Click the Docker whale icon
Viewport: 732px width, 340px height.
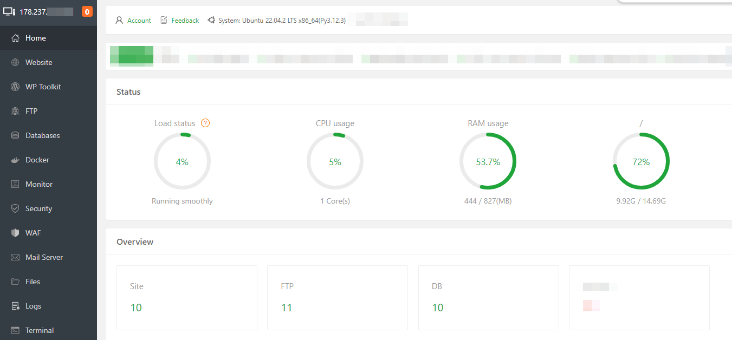pos(15,160)
